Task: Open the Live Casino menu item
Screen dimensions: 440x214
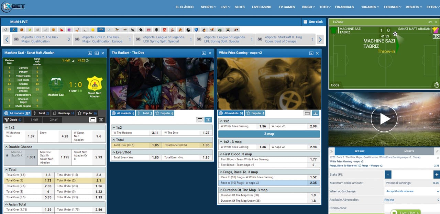Action: [261, 7]
